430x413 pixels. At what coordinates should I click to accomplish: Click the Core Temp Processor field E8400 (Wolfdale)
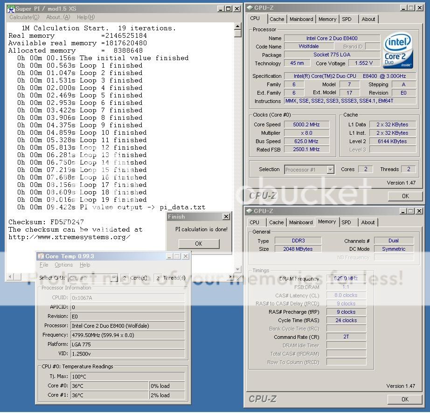coord(127,326)
